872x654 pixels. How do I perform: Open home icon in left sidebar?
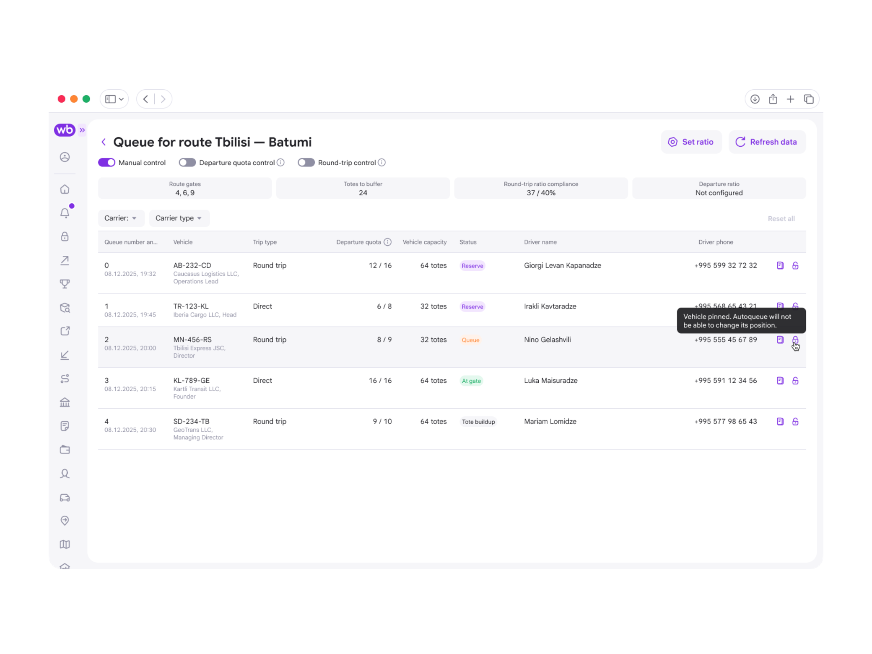point(65,189)
